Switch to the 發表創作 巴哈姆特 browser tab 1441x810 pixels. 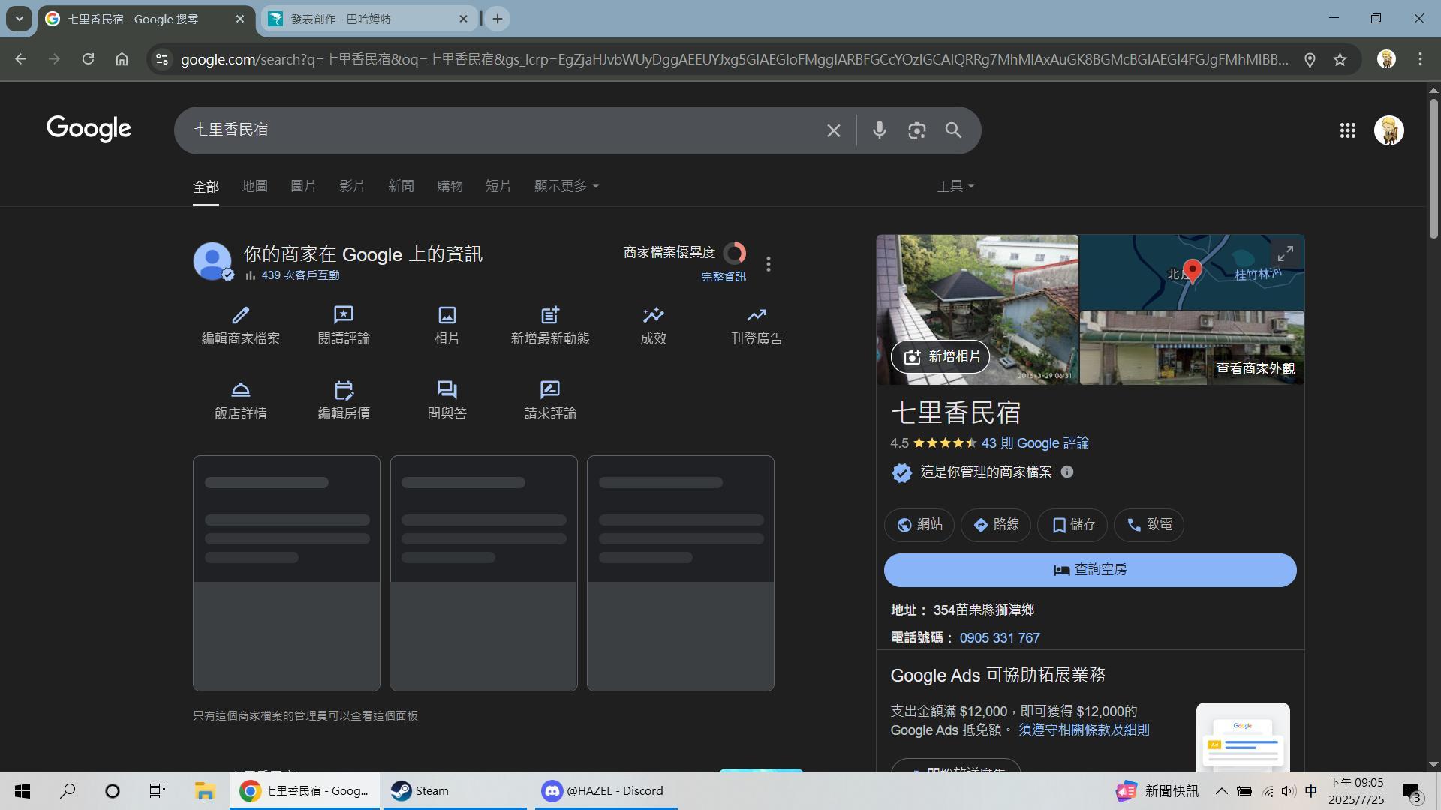tap(360, 19)
